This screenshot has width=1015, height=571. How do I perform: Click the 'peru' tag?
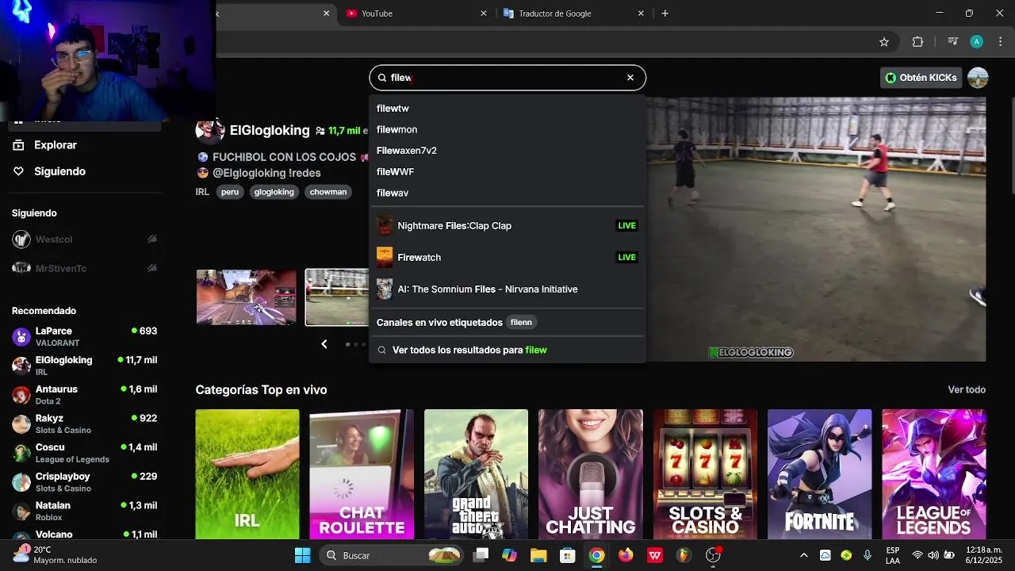pyautogui.click(x=230, y=192)
